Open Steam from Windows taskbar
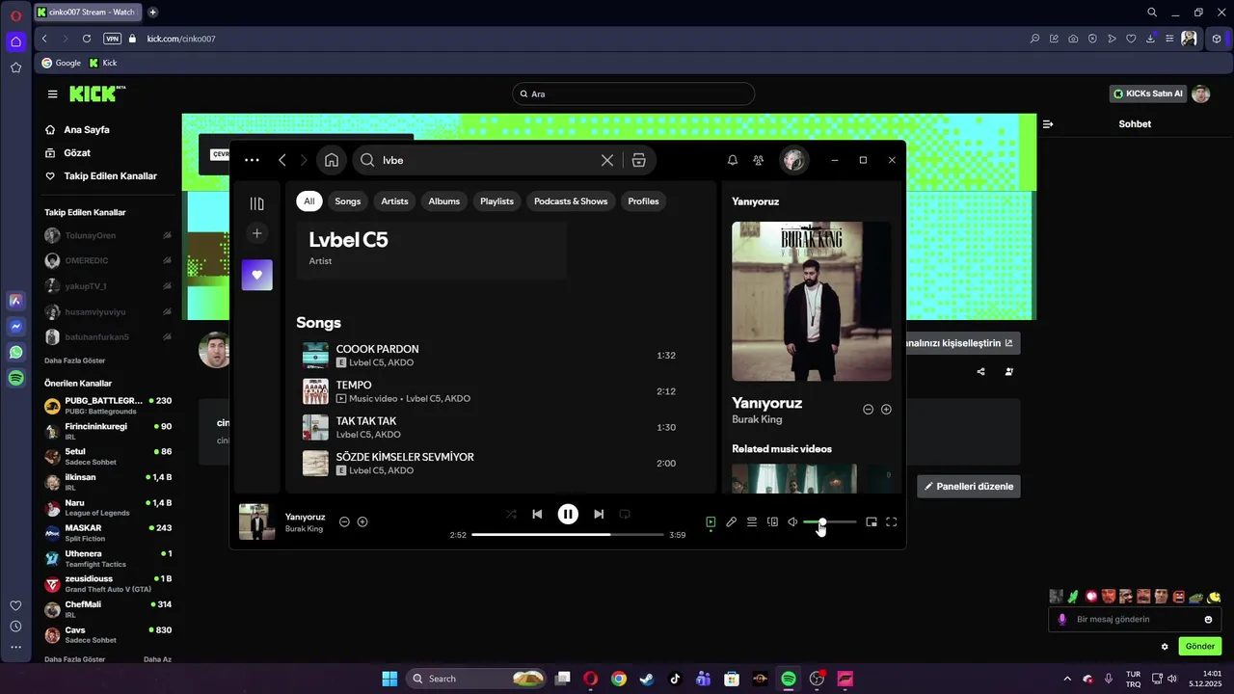This screenshot has width=1234, height=694. (647, 679)
